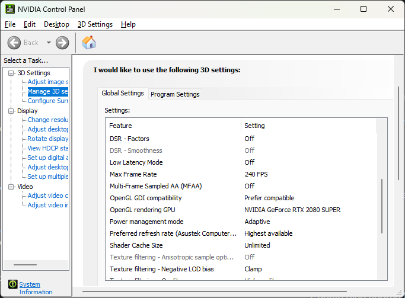
Task: Switch to the Program Settings tab
Action: [175, 94]
